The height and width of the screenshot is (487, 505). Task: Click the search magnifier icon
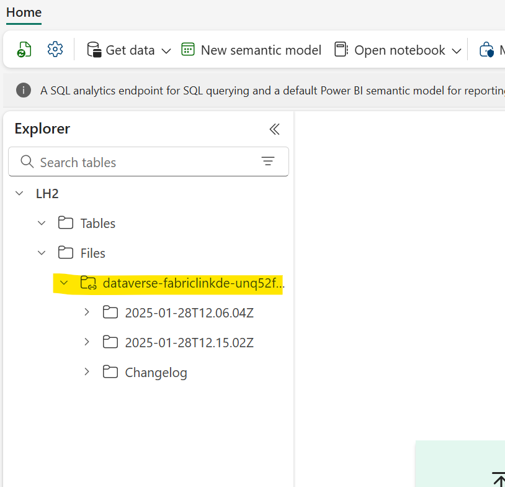(27, 162)
